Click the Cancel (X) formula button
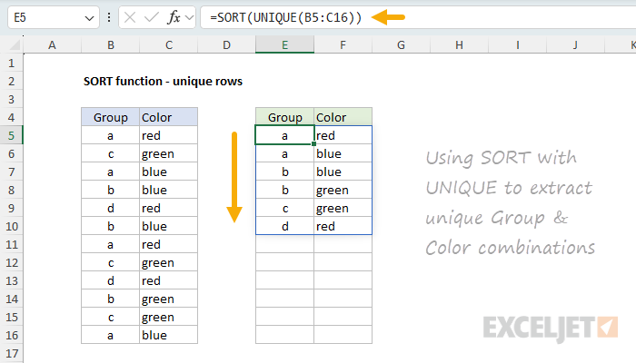The width and height of the screenshot is (636, 363). tap(130, 17)
